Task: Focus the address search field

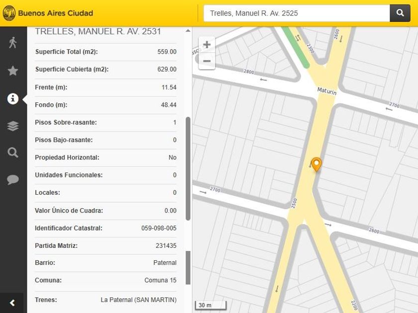Action: click(297, 13)
